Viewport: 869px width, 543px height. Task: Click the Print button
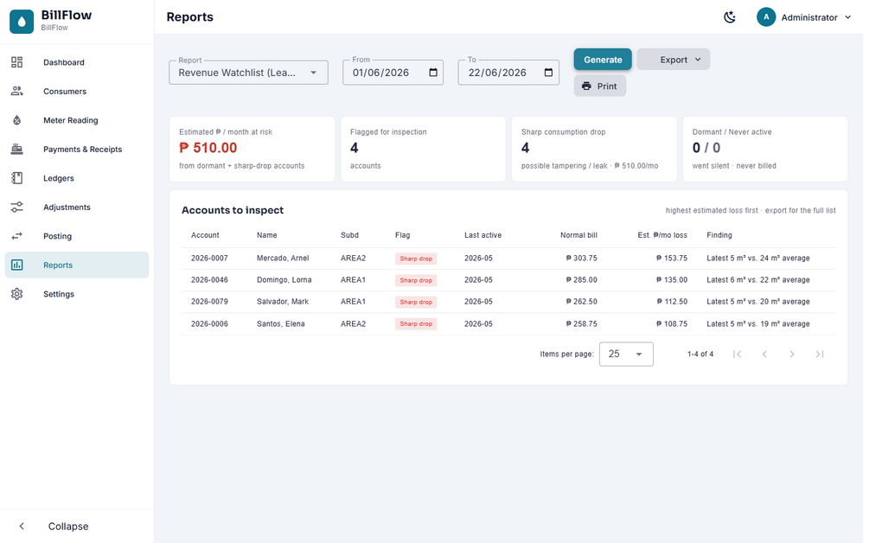600,86
